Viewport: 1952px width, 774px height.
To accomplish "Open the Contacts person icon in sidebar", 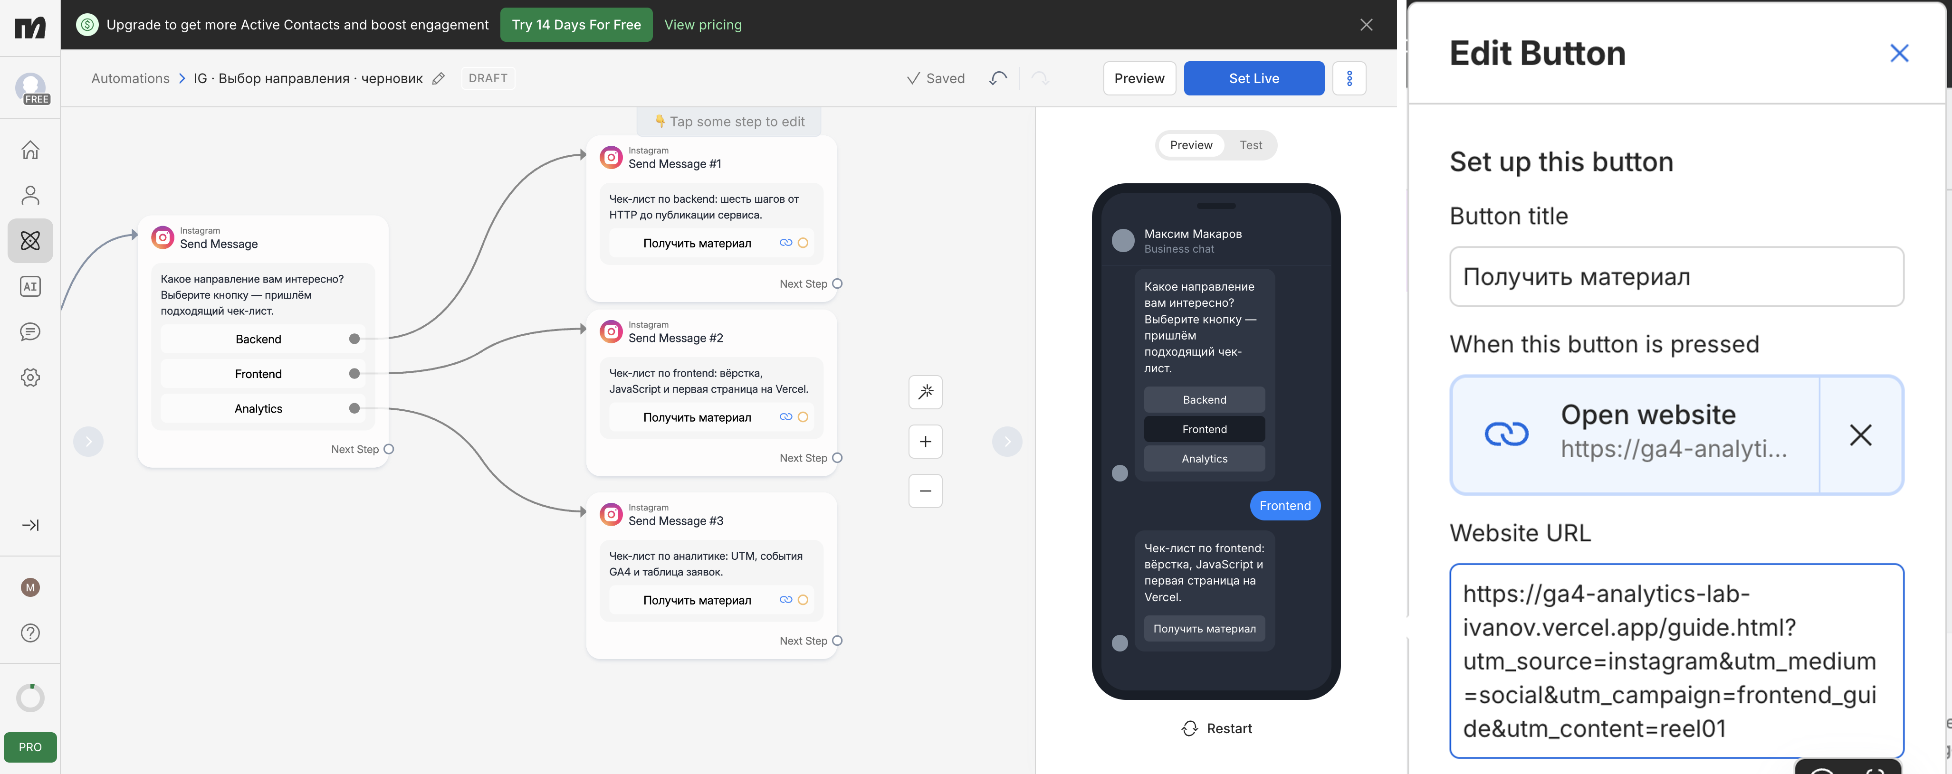I will point(30,195).
